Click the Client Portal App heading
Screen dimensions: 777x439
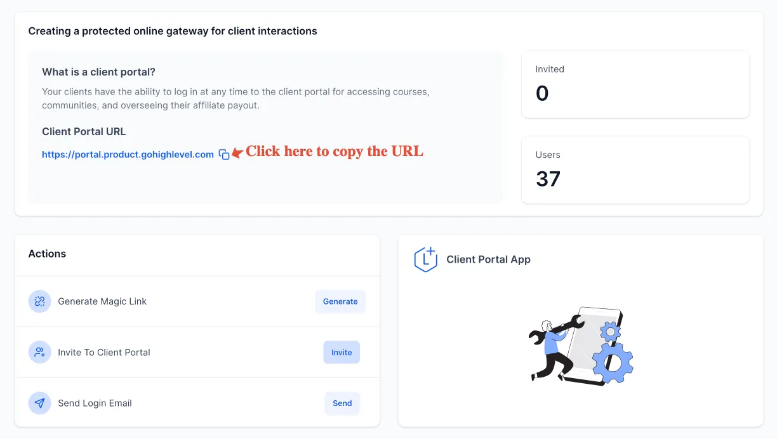(488, 259)
